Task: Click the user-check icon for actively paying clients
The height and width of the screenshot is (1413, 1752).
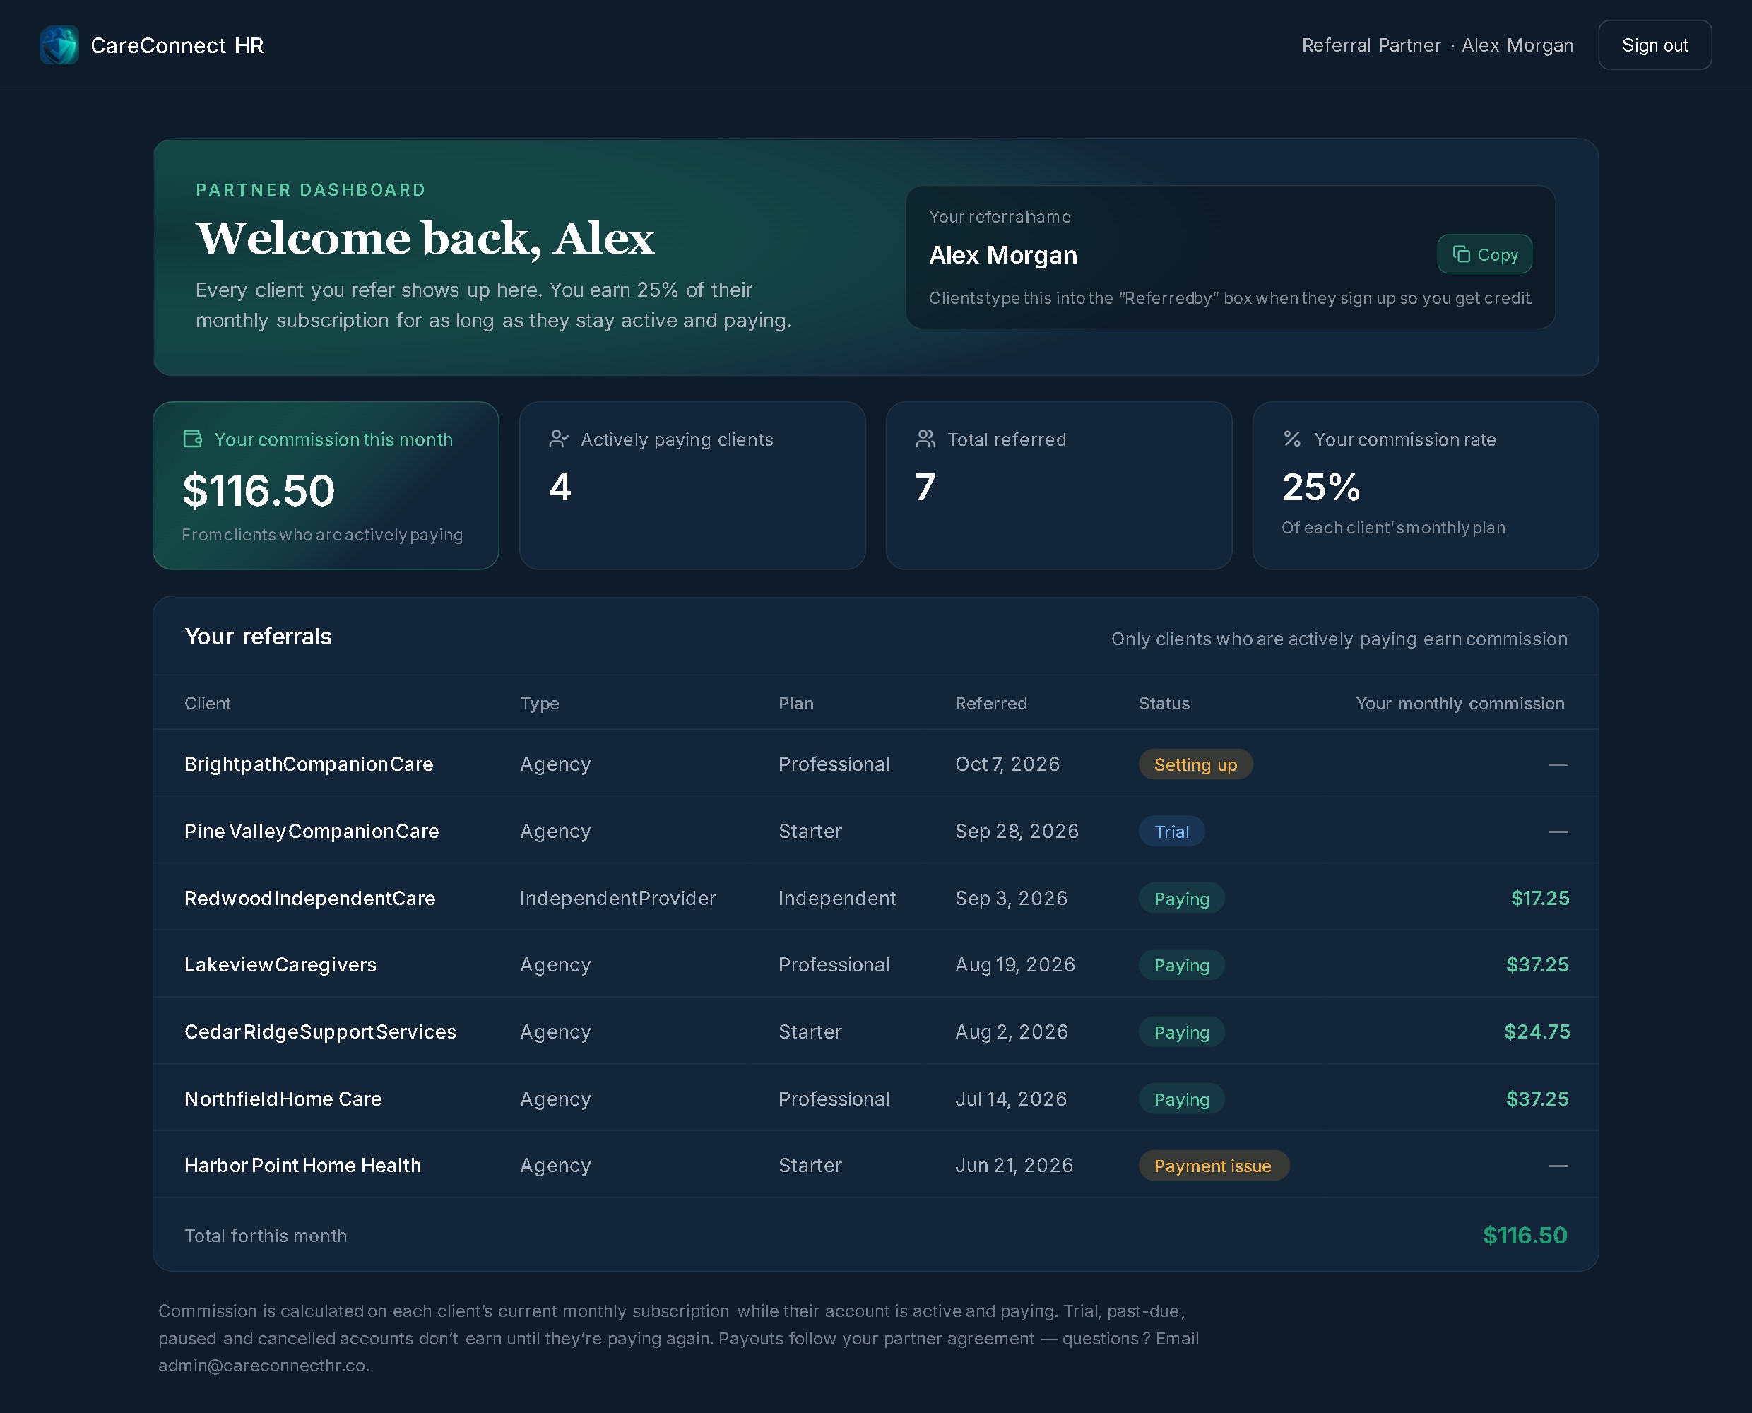Action: (x=559, y=439)
